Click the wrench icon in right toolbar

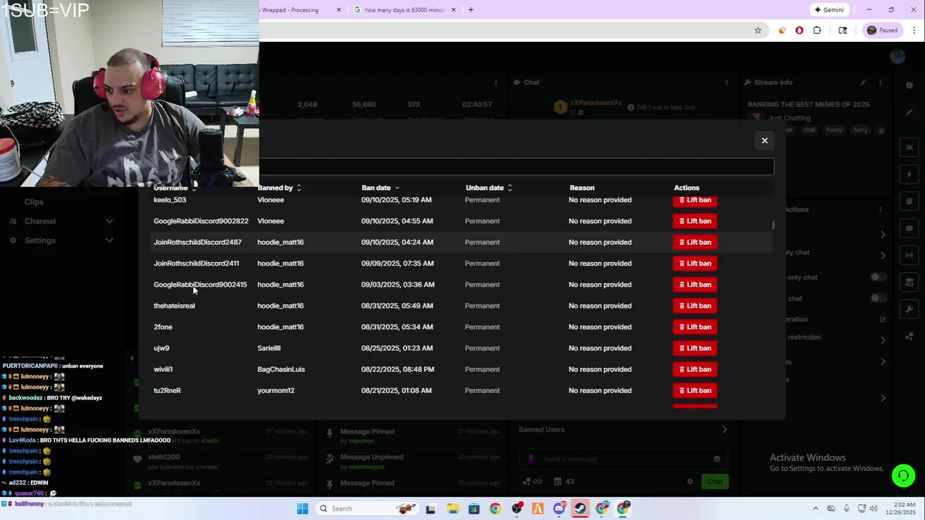click(909, 310)
